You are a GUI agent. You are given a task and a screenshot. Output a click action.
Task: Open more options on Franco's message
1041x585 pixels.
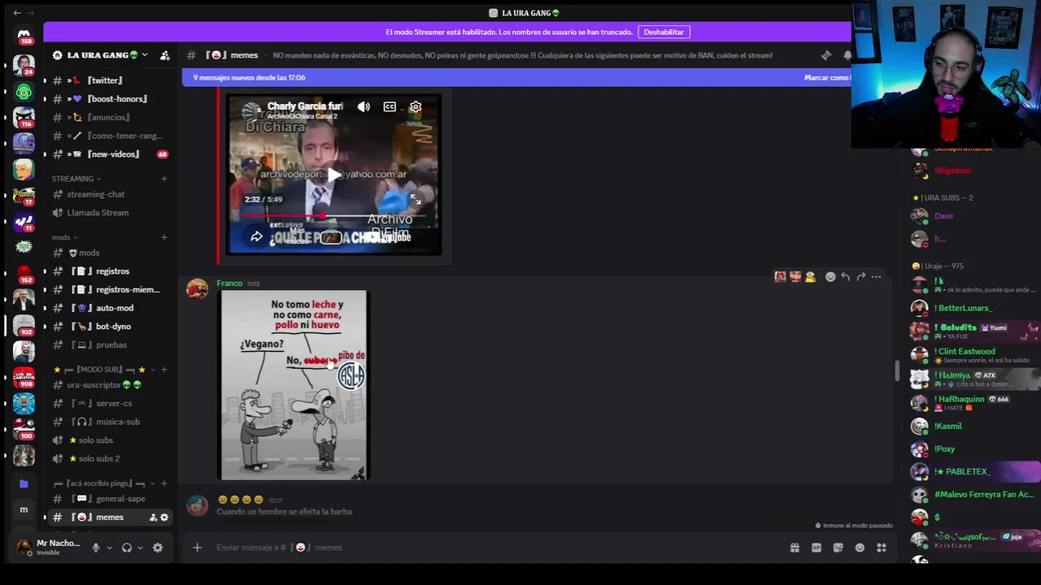[876, 277]
